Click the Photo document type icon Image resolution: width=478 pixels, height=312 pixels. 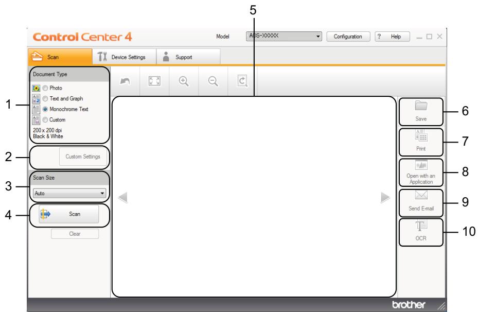36,88
